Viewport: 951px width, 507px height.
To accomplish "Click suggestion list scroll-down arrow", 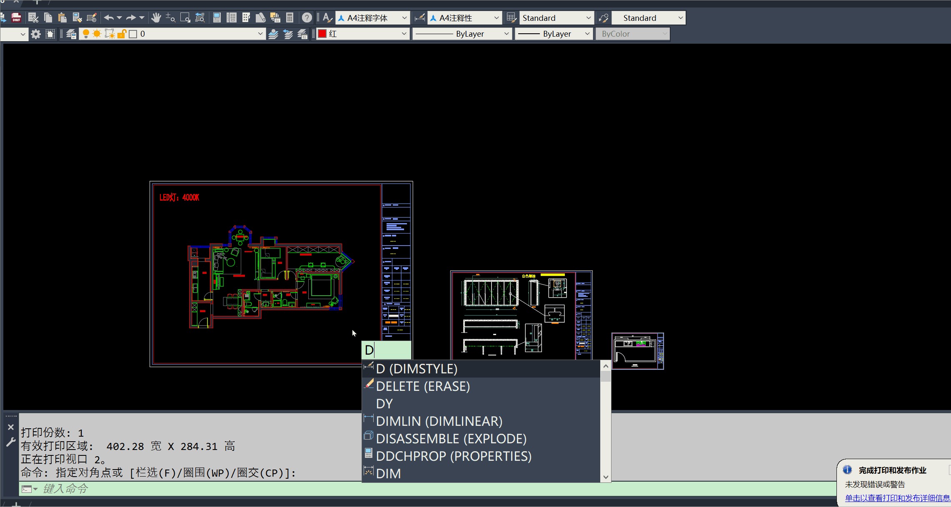I will (x=606, y=477).
